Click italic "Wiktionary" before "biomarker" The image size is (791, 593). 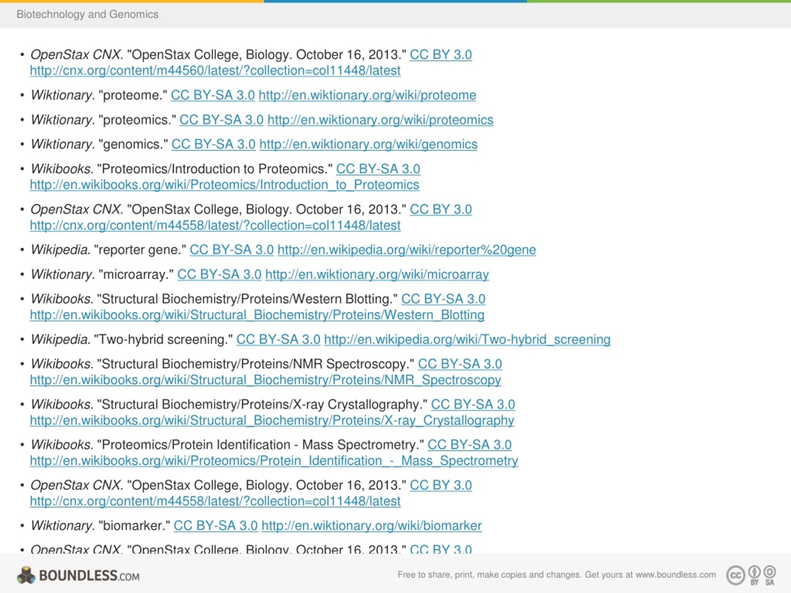coord(63,526)
